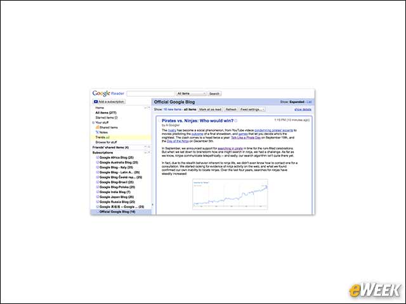Open Starred items in the sidebar
Viewport: 406px width, 304px height.
pos(105,118)
